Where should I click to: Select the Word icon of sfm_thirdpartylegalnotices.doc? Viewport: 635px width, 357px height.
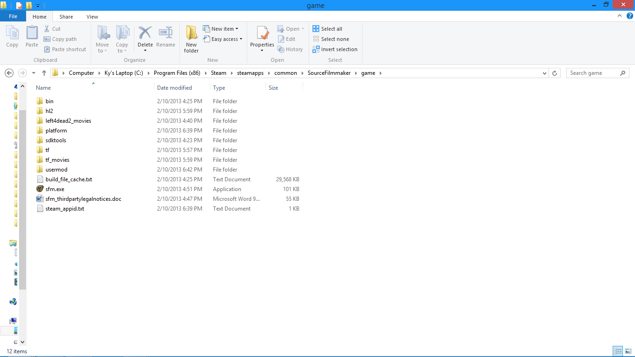tap(40, 198)
